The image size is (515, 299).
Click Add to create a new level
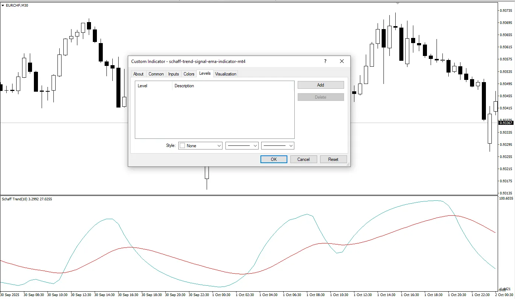tap(320, 85)
